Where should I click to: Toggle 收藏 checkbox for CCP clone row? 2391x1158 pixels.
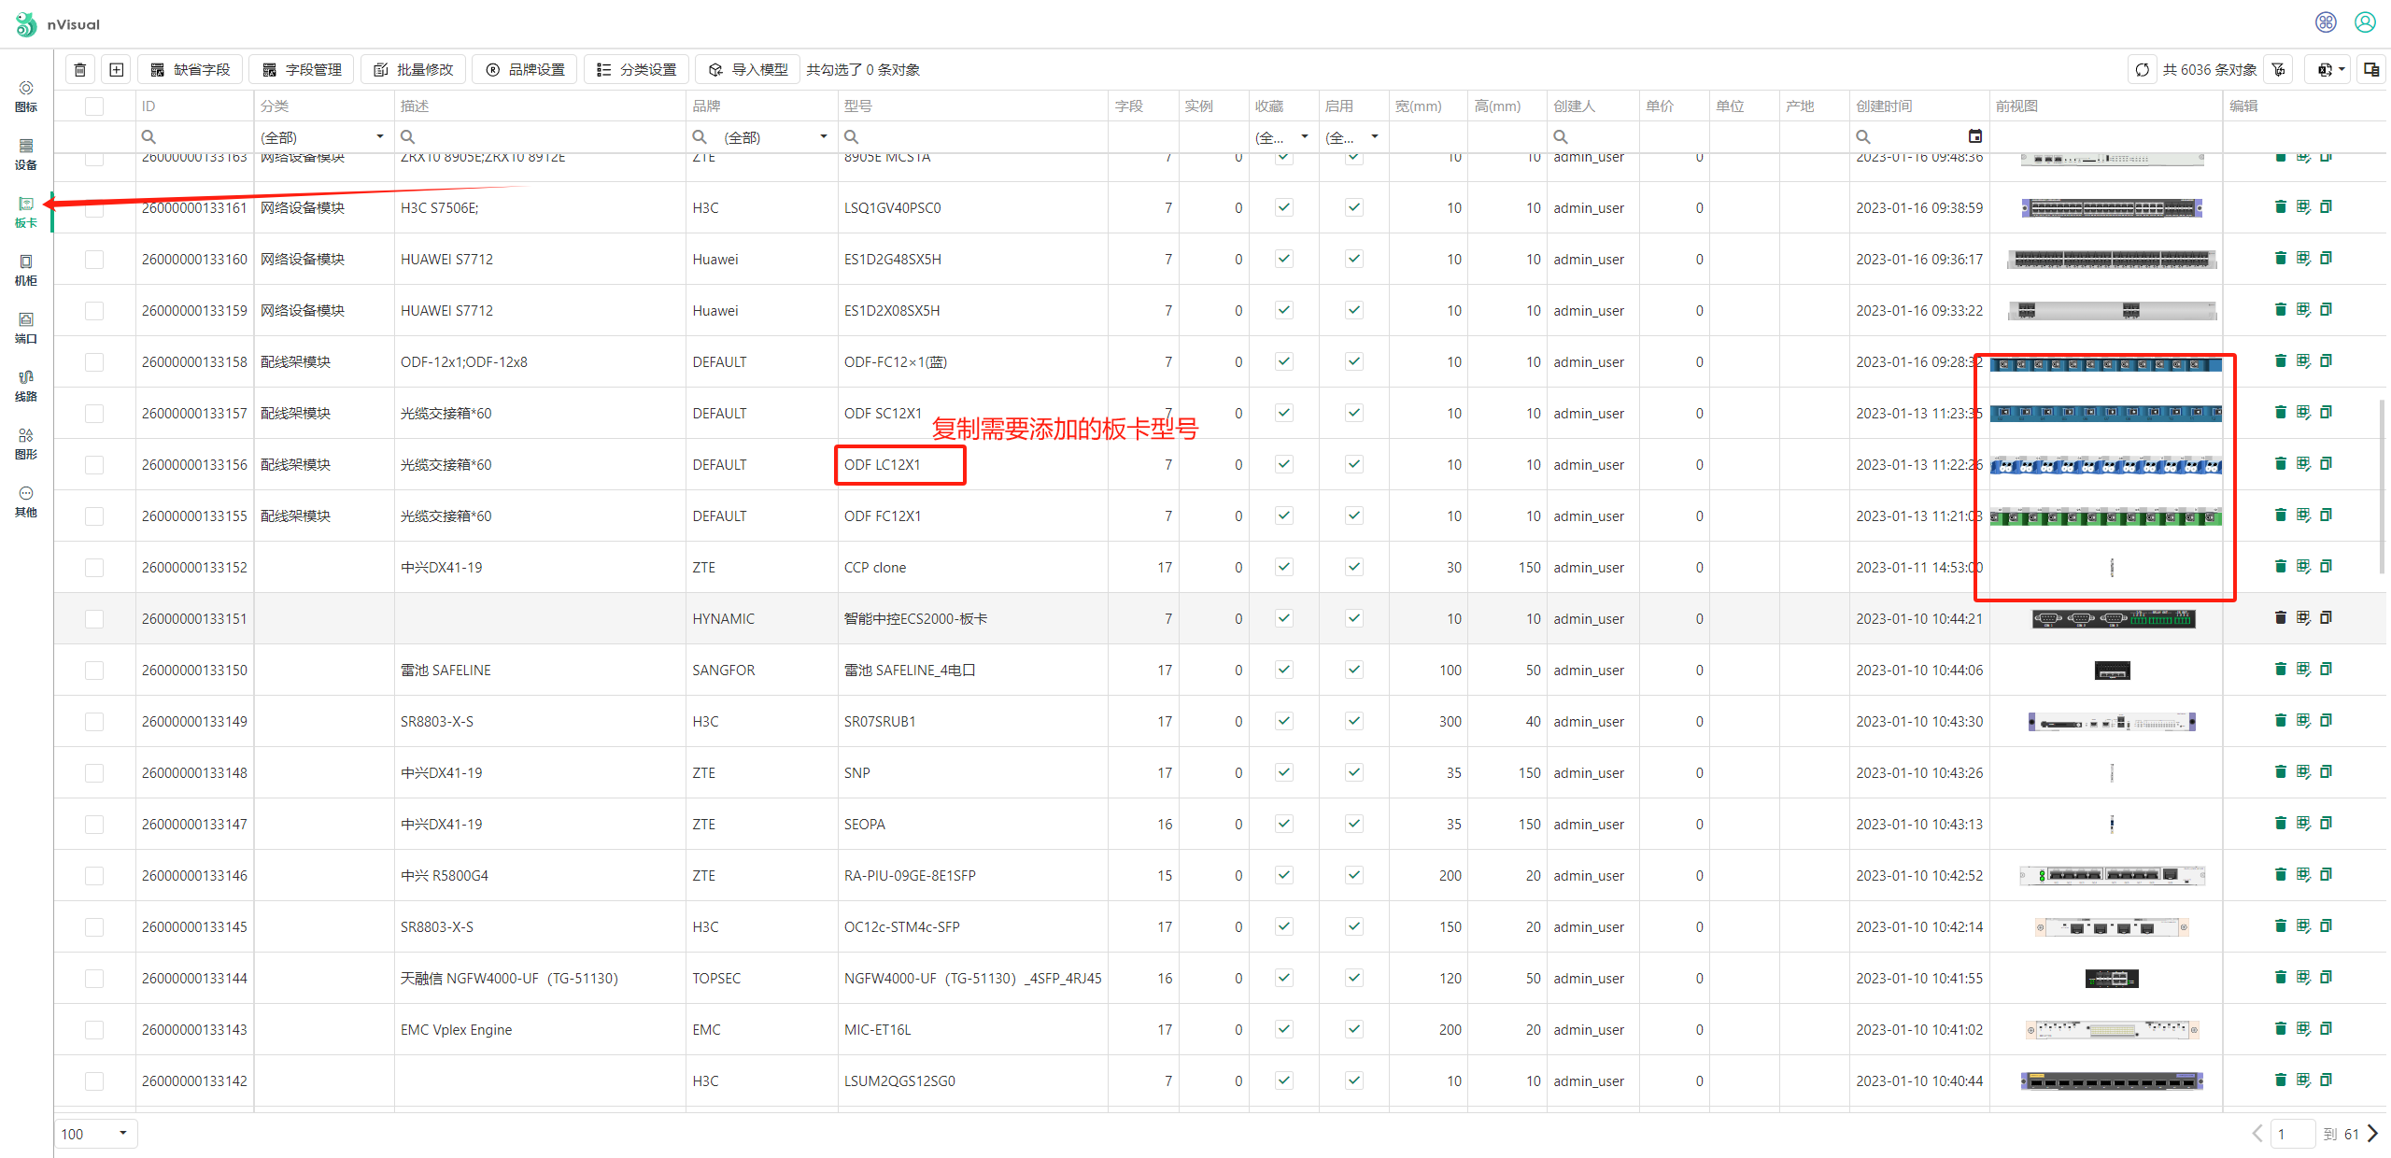tap(1284, 567)
